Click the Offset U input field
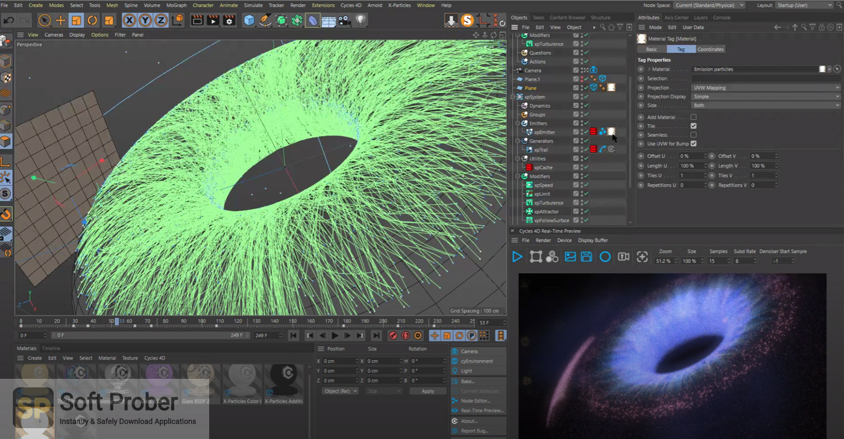Image resolution: width=844 pixels, height=439 pixels. (x=692, y=156)
